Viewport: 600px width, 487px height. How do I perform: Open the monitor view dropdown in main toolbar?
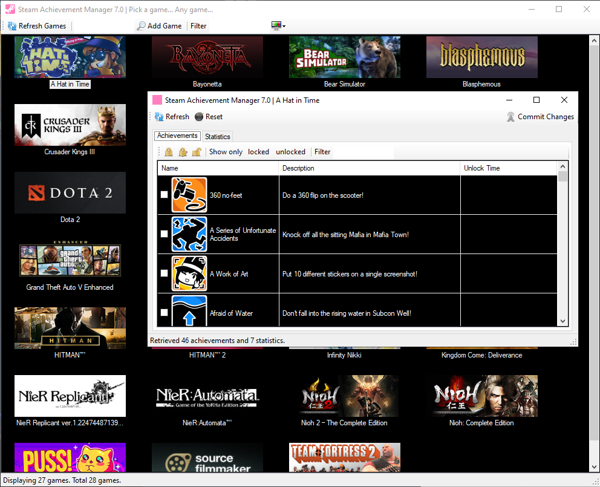[279, 26]
